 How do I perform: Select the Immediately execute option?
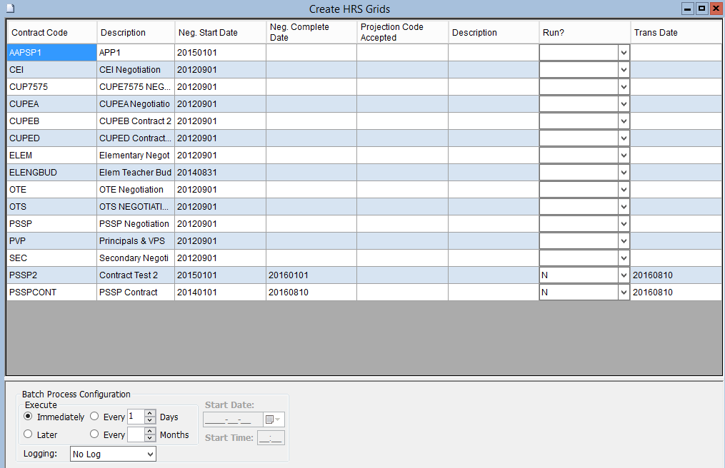29,417
